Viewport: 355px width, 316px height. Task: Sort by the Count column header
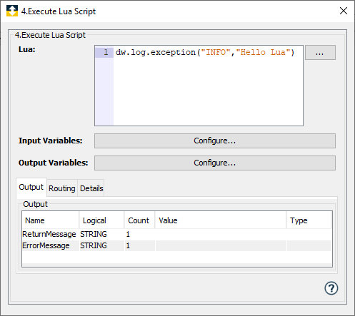click(139, 220)
